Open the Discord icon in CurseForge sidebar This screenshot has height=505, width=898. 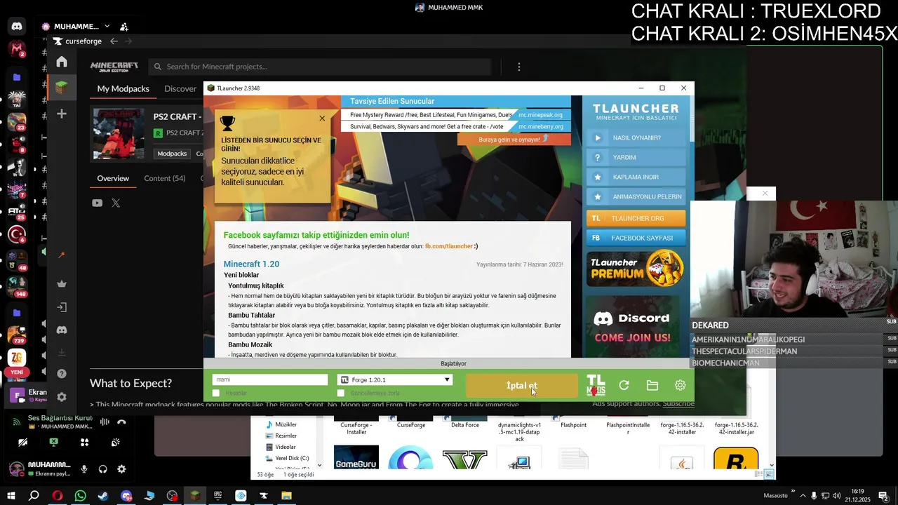pyautogui.click(x=62, y=330)
